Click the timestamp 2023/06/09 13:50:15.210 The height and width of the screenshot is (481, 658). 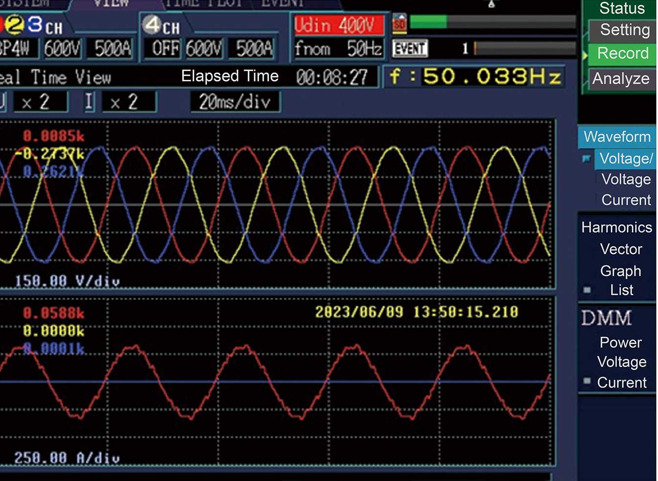[x=417, y=312]
